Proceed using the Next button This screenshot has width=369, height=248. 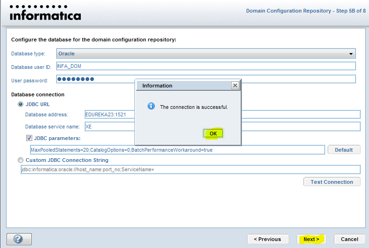pos(311,239)
